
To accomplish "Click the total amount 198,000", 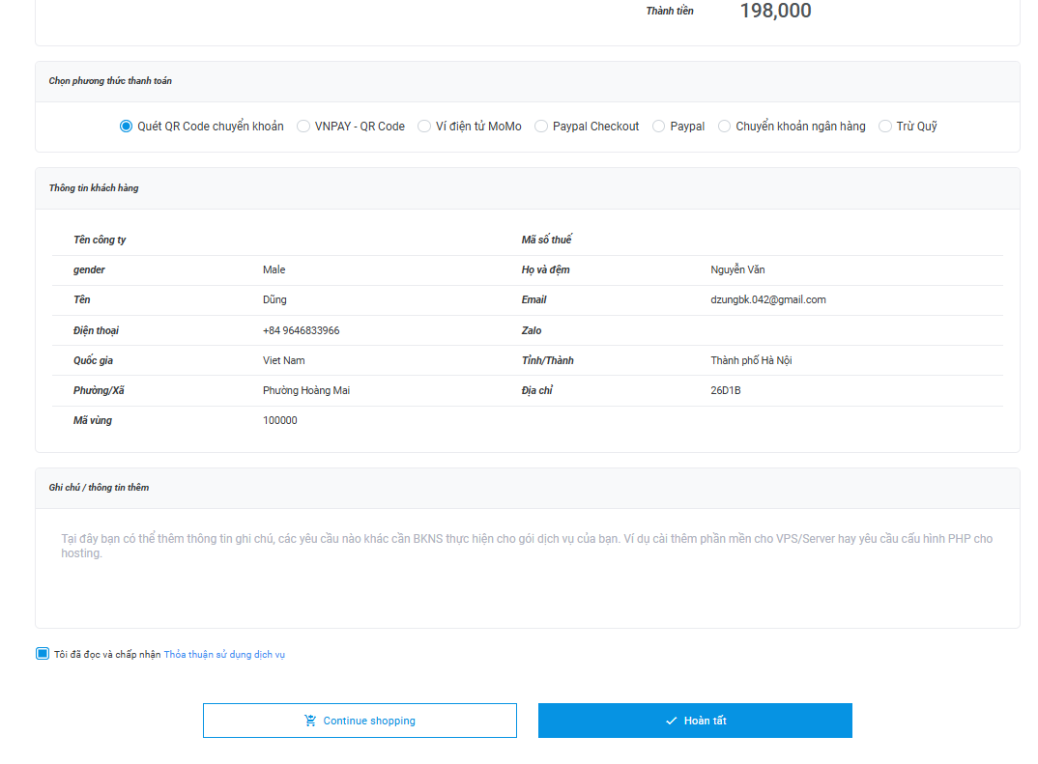I will 775,12.
